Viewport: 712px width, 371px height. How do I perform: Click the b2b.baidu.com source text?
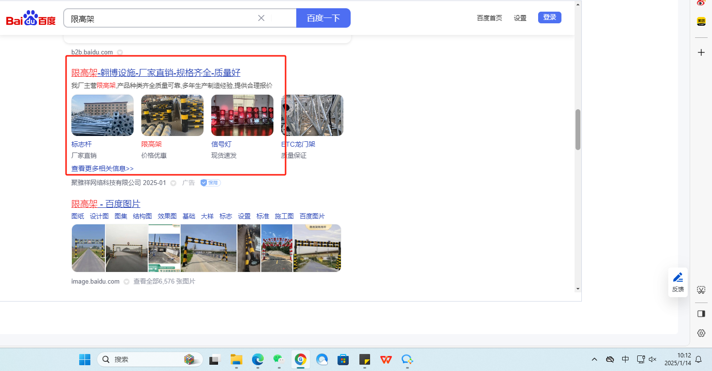point(92,52)
